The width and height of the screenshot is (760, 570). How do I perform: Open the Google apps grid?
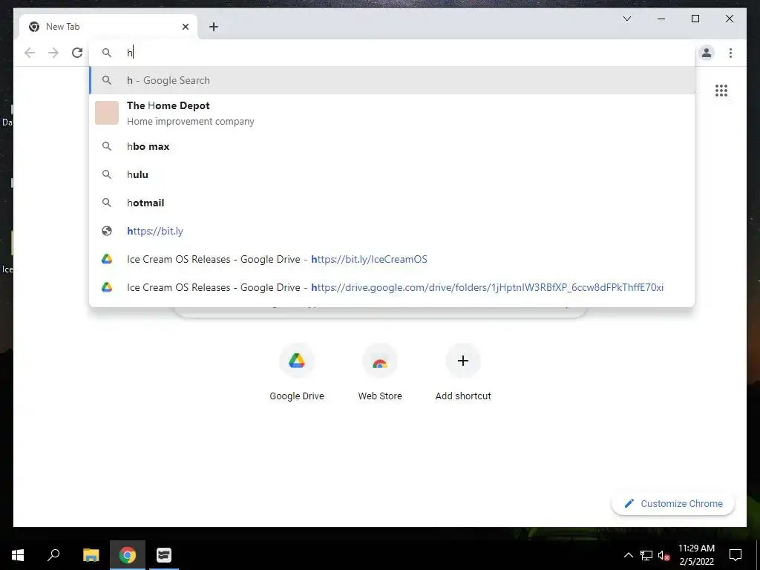pyautogui.click(x=721, y=91)
